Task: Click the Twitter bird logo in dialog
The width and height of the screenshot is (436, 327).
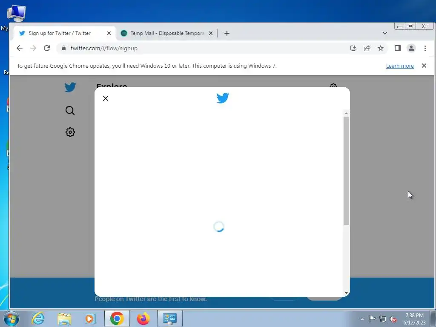Action: point(222,98)
